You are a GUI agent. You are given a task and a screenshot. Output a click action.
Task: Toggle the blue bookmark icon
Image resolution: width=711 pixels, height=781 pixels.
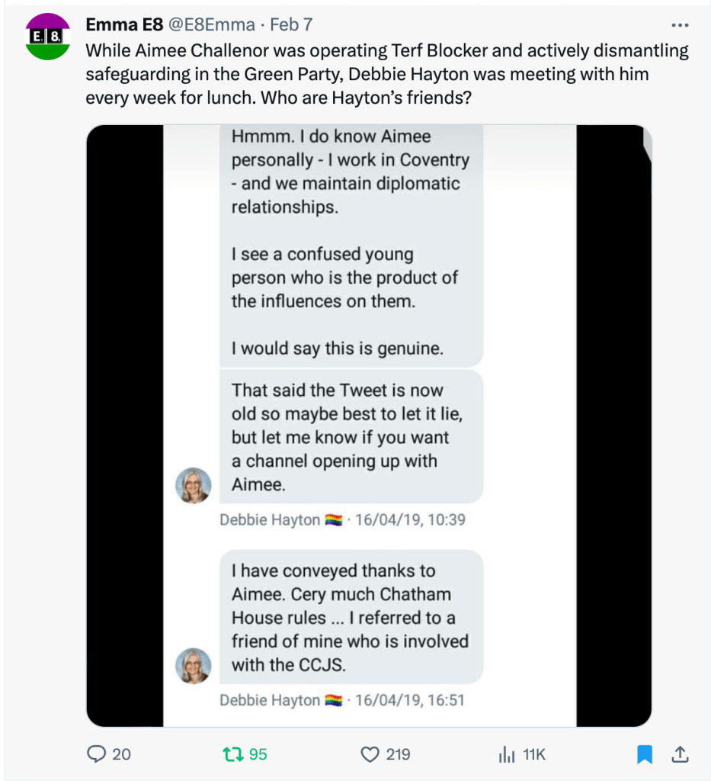[x=645, y=754]
